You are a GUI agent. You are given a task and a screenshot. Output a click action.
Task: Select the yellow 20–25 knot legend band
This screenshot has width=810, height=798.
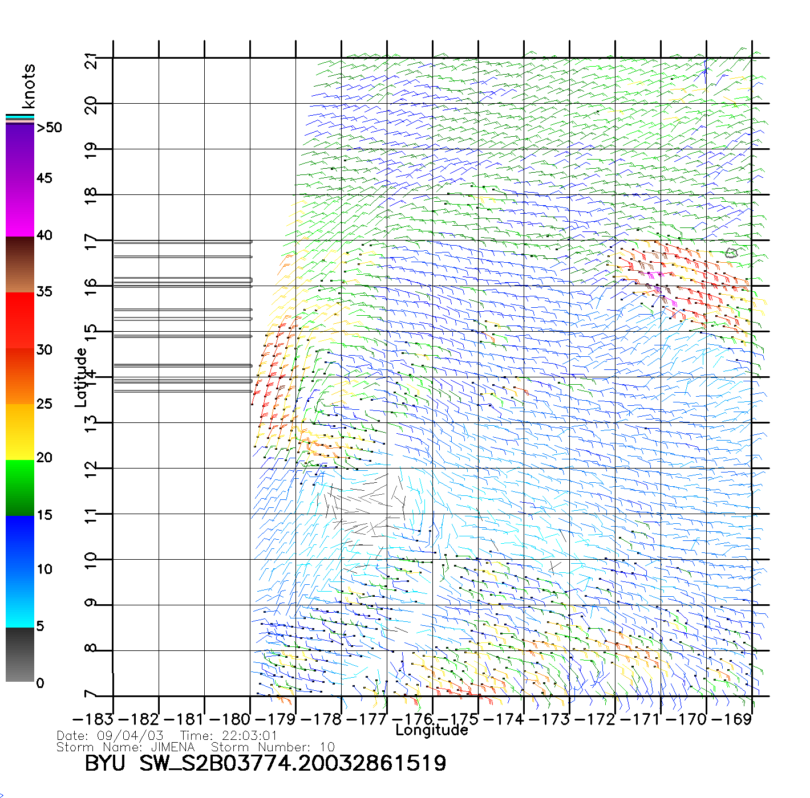click(x=19, y=431)
